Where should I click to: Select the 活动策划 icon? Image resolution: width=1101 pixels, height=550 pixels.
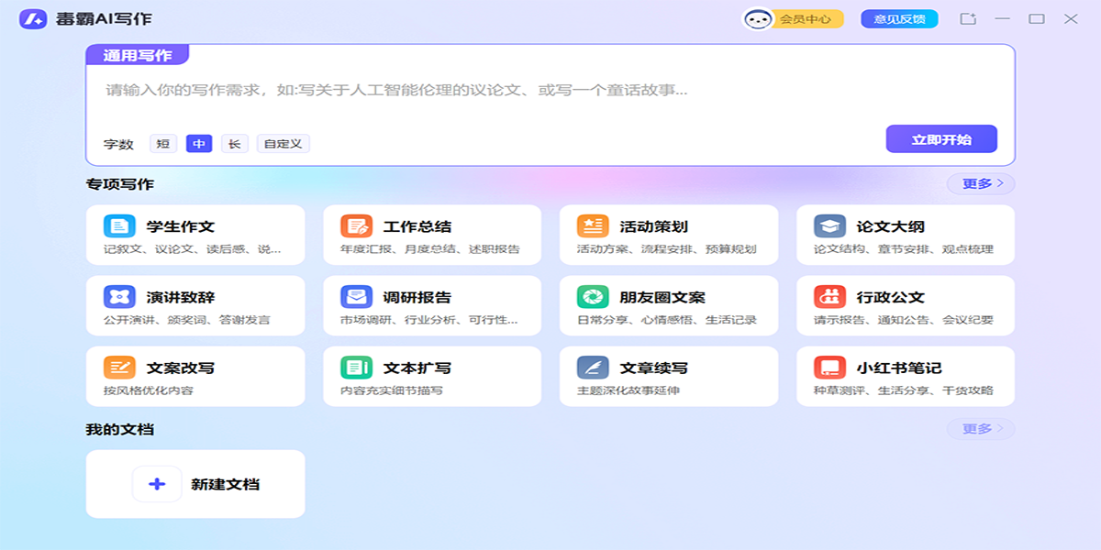(x=593, y=226)
